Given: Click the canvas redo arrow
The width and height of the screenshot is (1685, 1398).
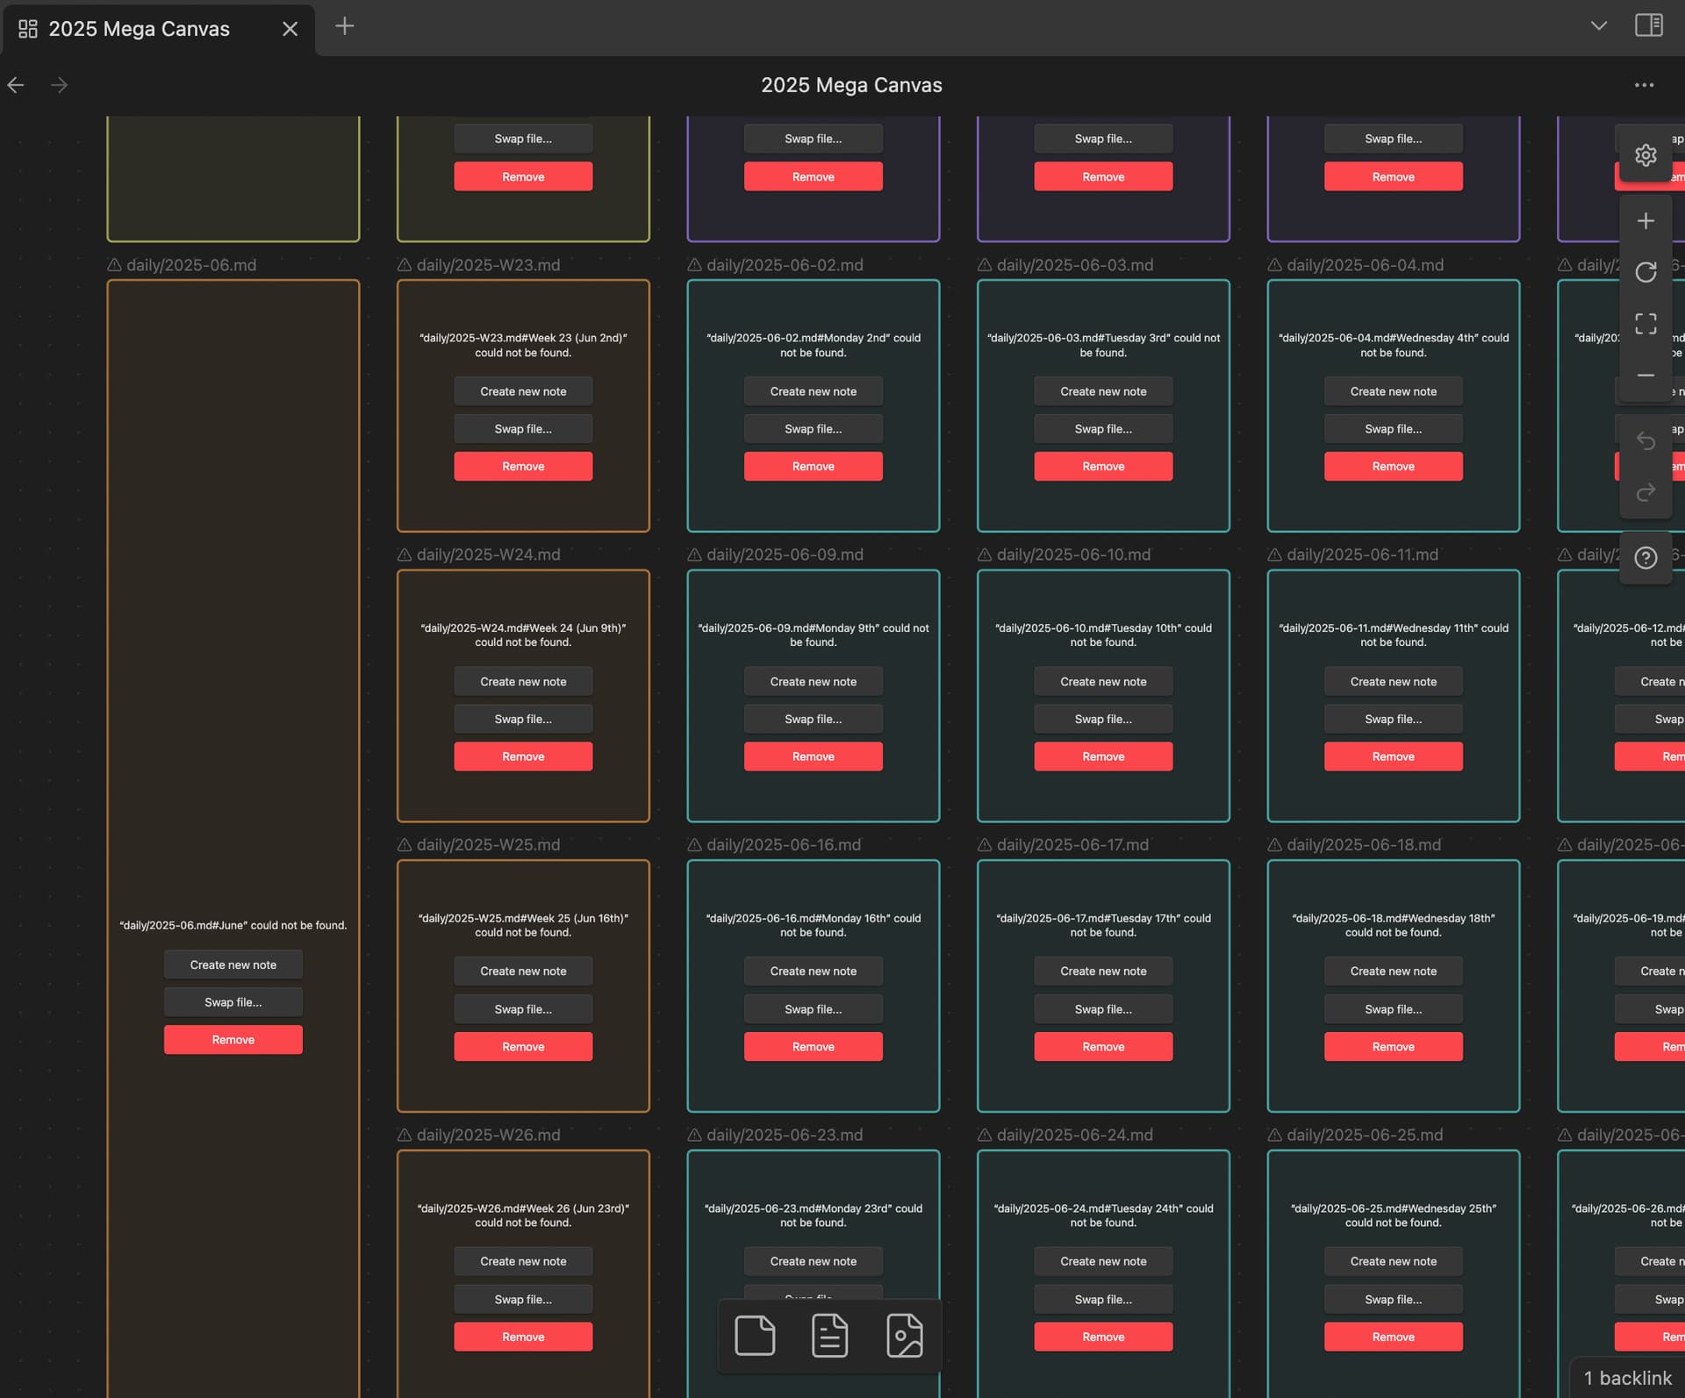Looking at the screenshot, I should tap(1646, 492).
